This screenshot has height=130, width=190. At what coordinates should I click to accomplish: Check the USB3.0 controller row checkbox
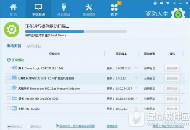pos(9,78)
